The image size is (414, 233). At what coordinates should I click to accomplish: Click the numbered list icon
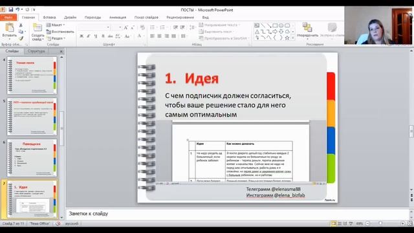click(x=163, y=27)
